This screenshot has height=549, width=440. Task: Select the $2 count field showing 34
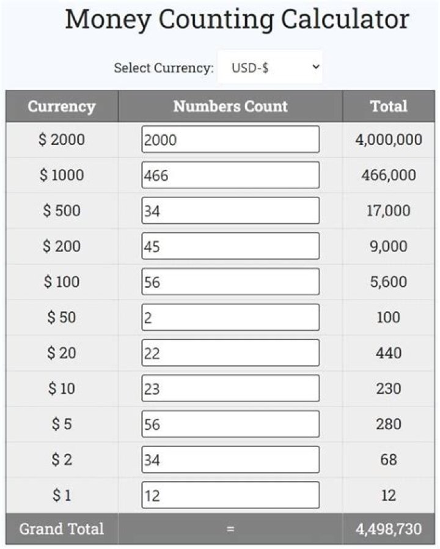pos(230,459)
